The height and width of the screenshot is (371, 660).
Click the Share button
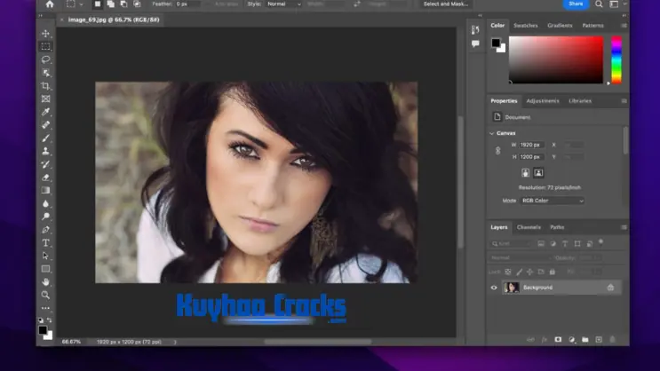point(576,4)
